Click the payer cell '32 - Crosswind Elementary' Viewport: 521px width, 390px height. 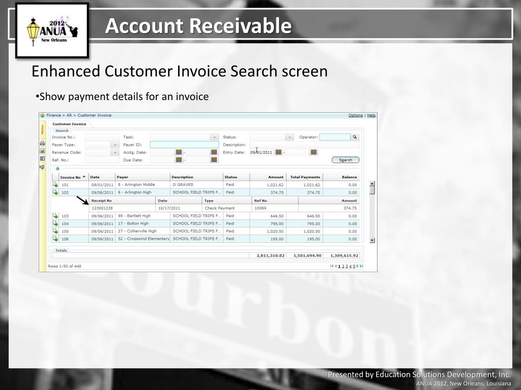tap(143, 239)
